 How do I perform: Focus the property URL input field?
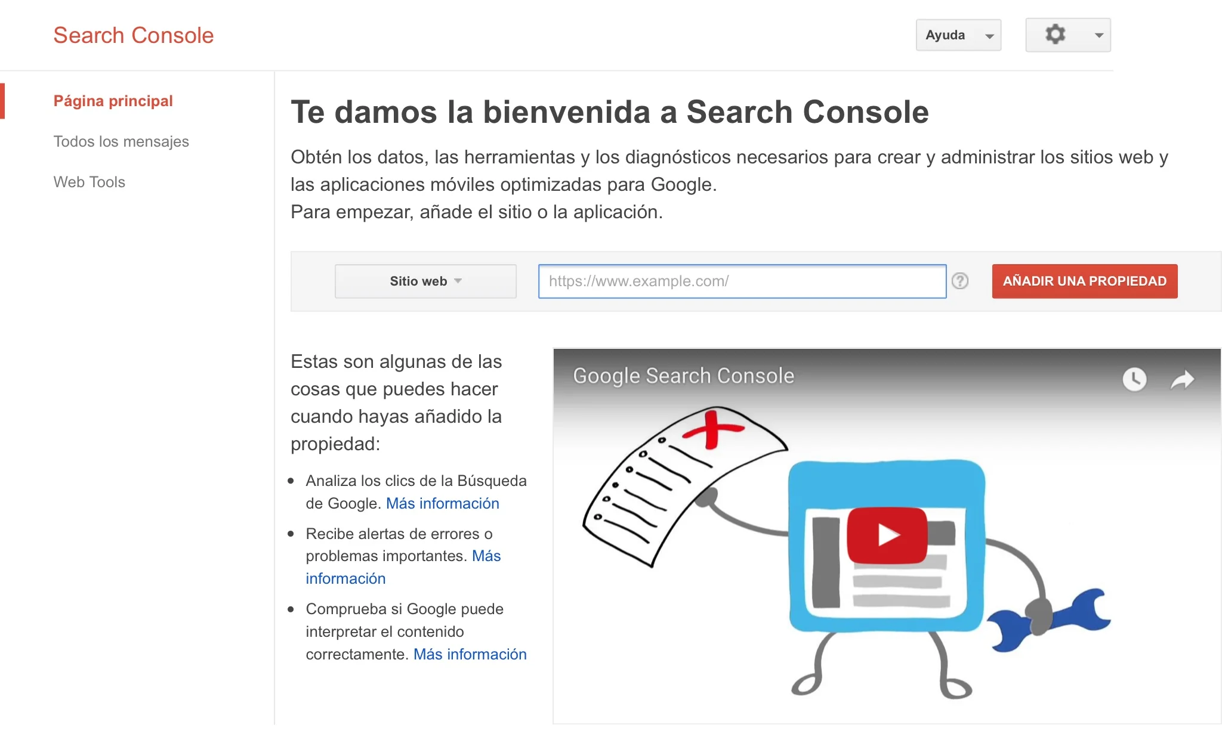pyautogui.click(x=742, y=281)
